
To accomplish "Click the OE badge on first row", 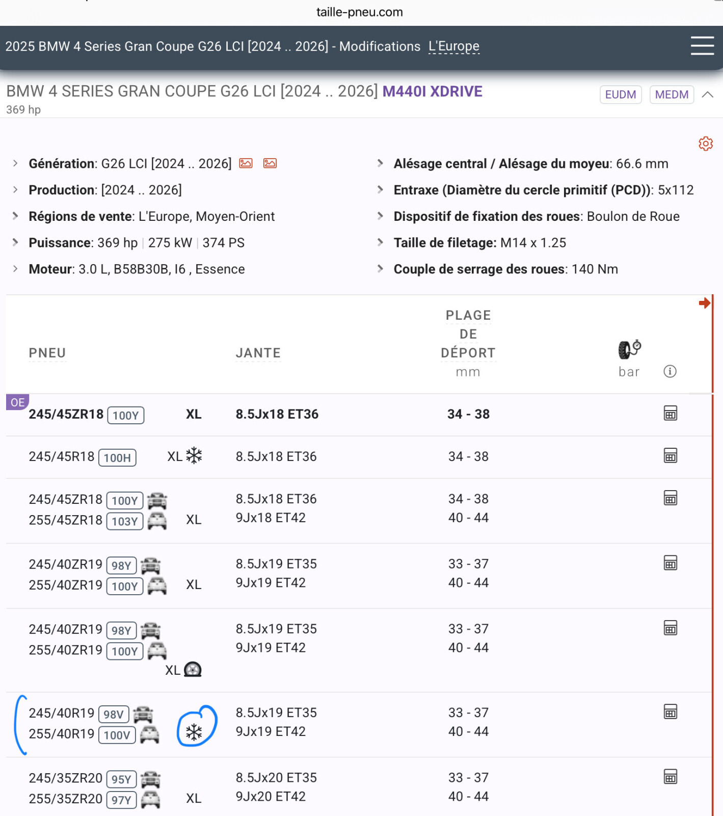I will [x=17, y=402].
